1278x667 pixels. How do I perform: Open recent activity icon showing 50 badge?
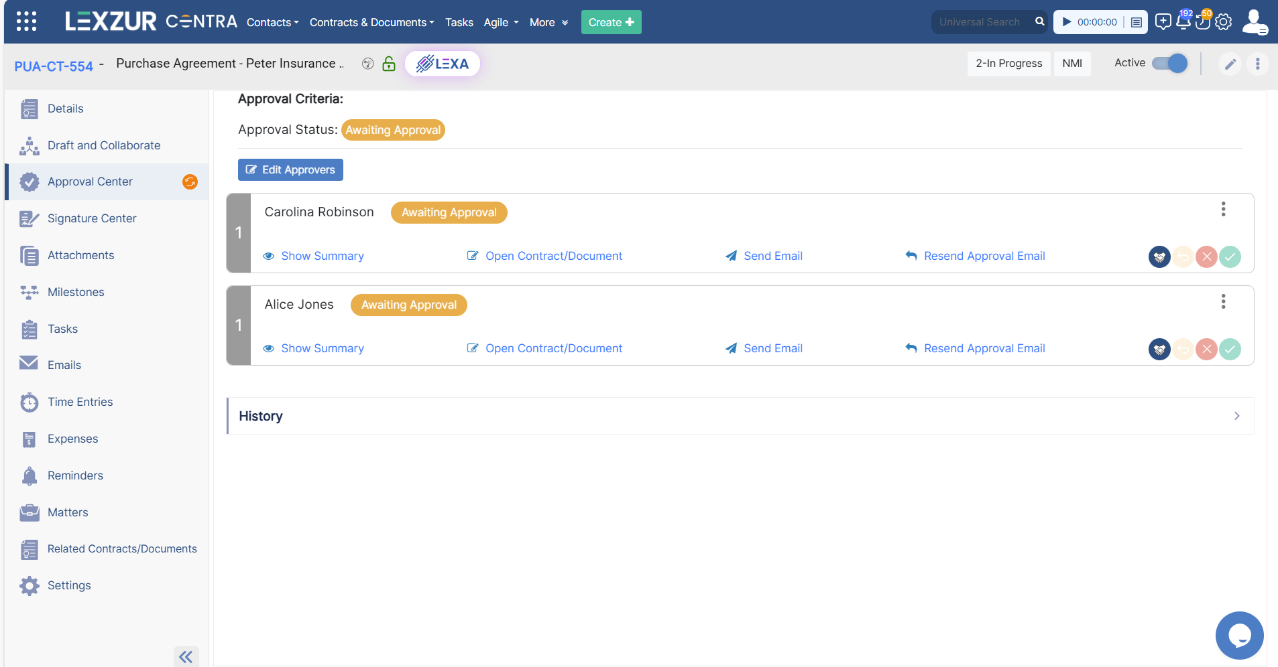click(1203, 22)
